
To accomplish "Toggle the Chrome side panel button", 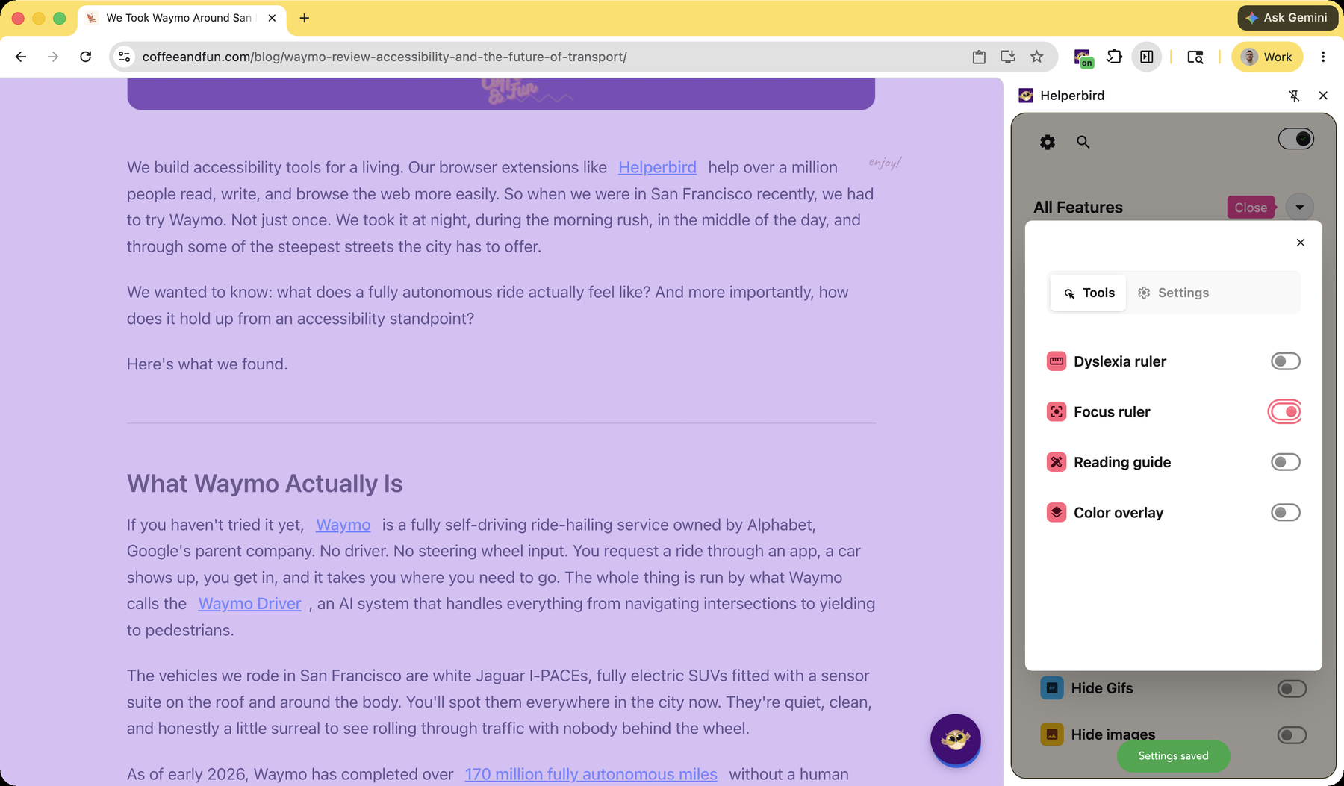I will pos(1147,57).
